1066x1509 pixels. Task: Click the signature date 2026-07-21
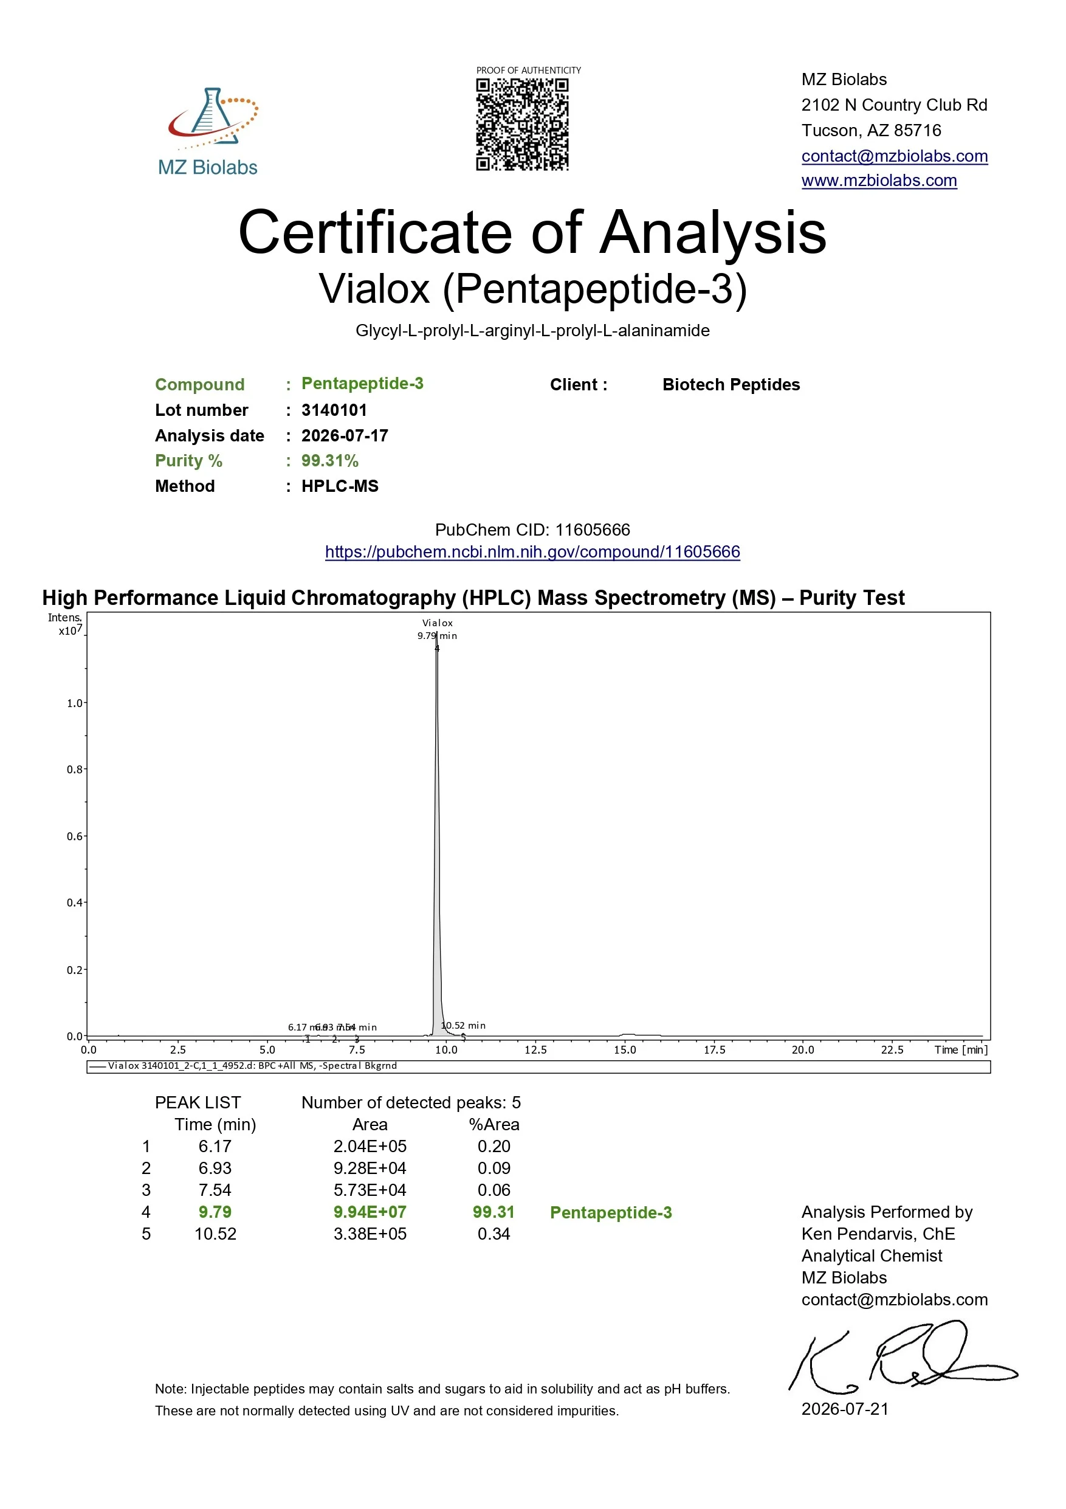click(x=845, y=1409)
